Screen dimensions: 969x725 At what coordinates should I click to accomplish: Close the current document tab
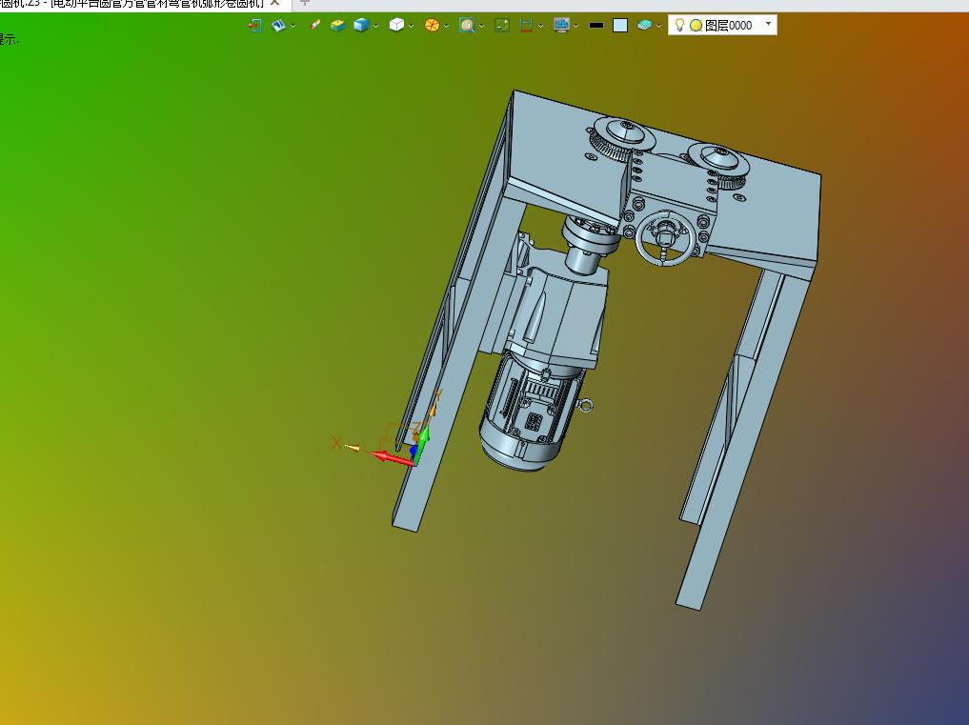[274, 3]
